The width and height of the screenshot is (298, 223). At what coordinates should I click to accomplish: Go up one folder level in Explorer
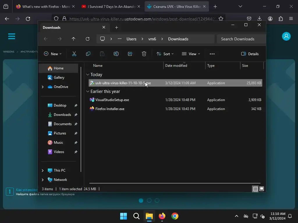[x=74, y=39]
